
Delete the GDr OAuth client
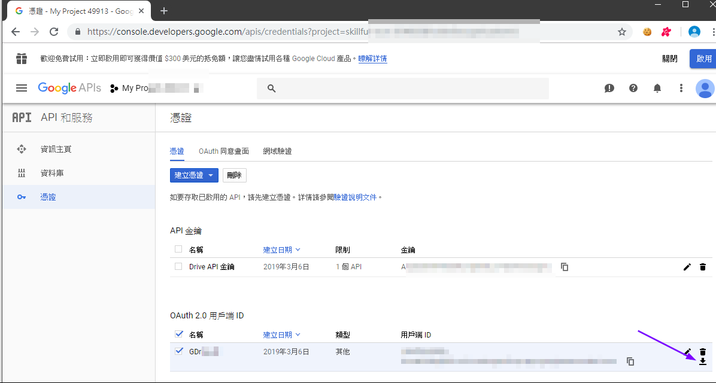click(703, 351)
